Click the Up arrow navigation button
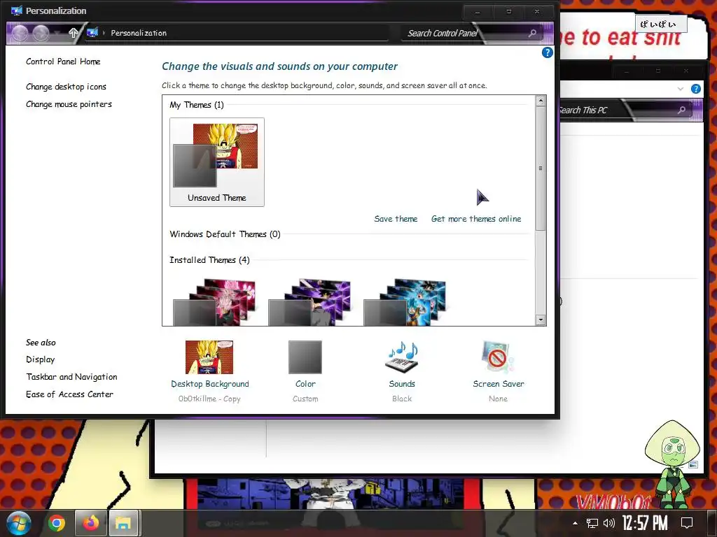 pos(73,33)
